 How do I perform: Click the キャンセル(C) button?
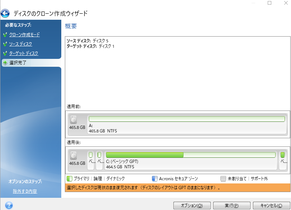(x=271, y=205)
